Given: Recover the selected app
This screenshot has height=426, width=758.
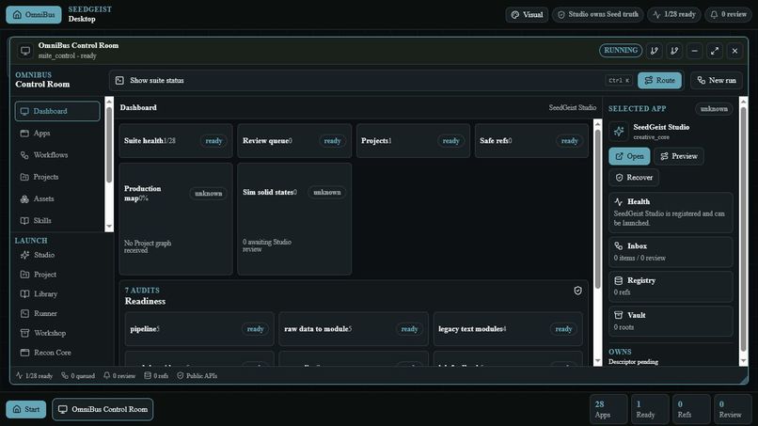Looking at the screenshot, I should 633,178.
